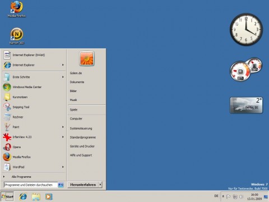Open Hilfe und Support
Image resolution: width=269 pixels, height=202 pixels.
coord(81,155)
